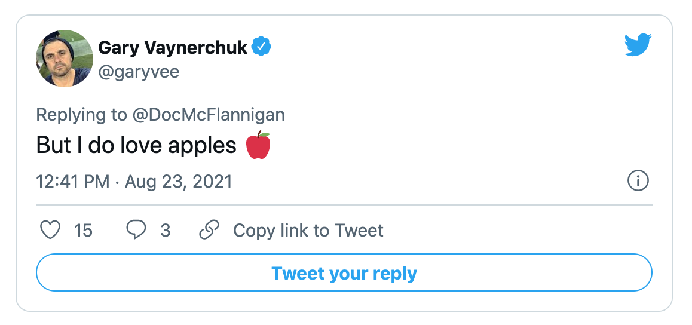Click the reply speech bubble icon
Image resolution: width=692 pixels, height=325 pixels.
point(136,230)
